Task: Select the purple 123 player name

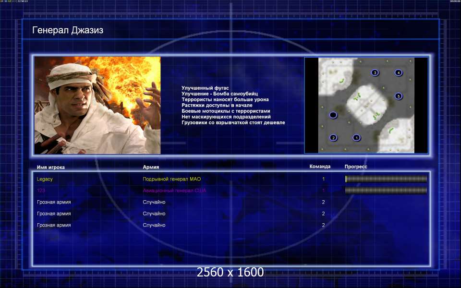Action: (x=41, y=191)
